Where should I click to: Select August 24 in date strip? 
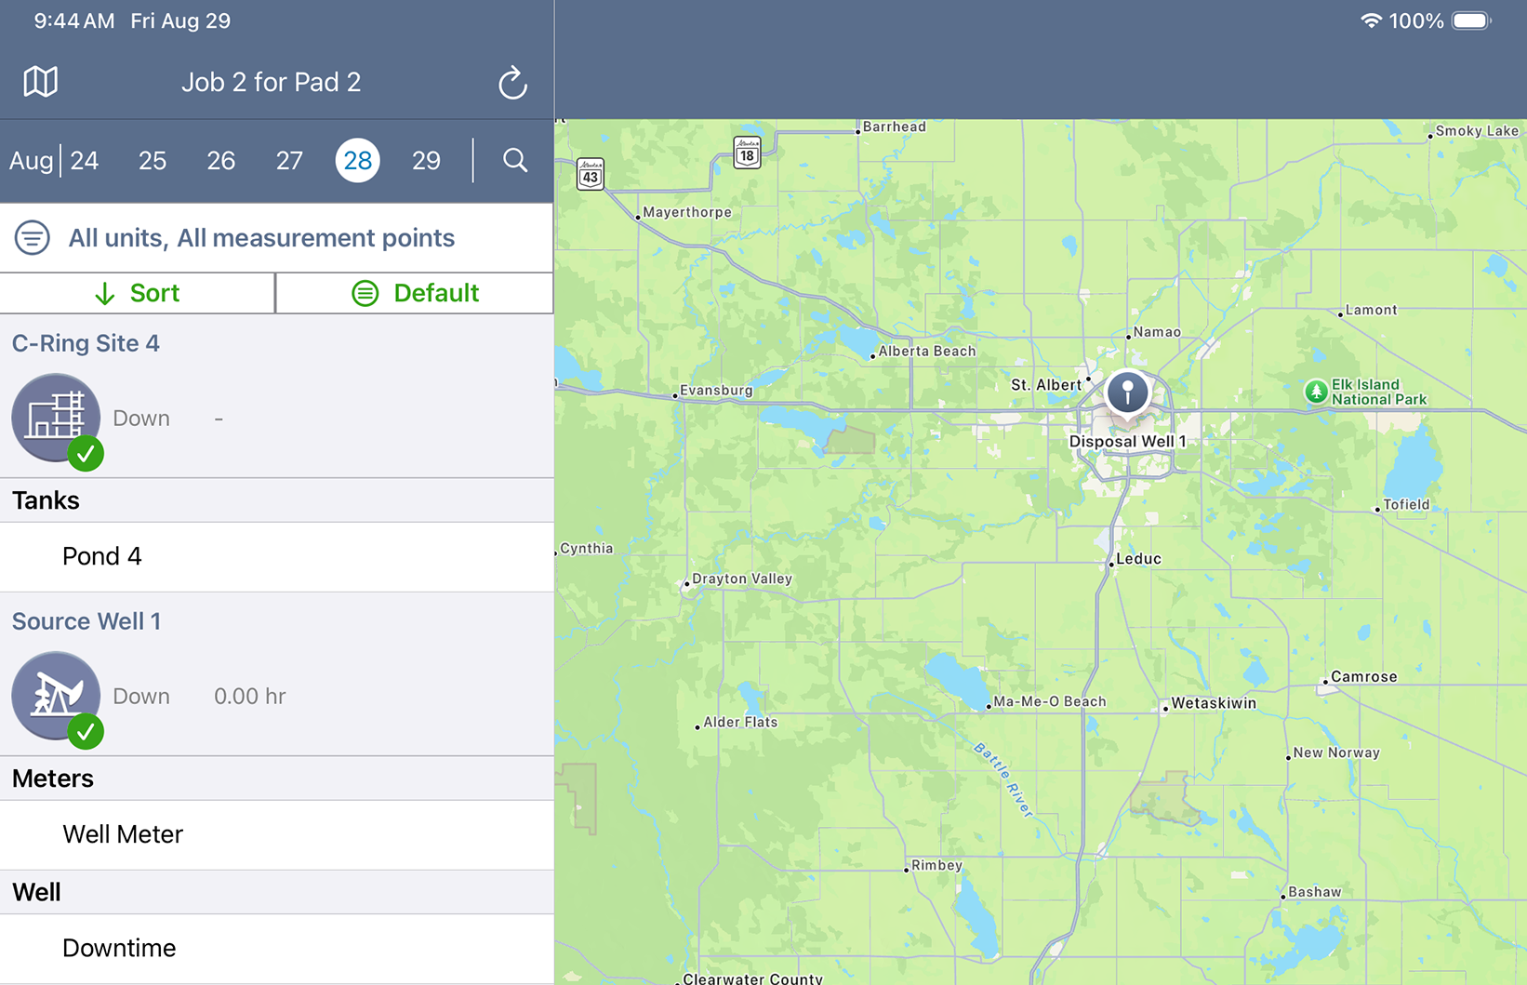pyautogui.click(x=85, y=161)
